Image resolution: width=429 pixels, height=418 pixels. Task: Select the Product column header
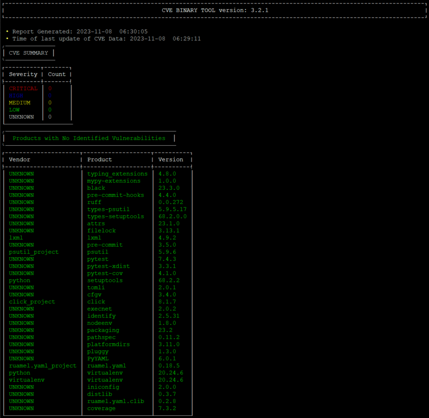[x=99, y=159]
